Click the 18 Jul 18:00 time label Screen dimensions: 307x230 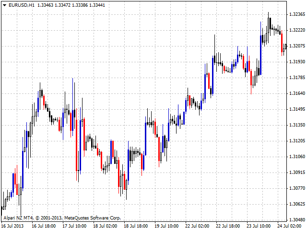click(x=136, y=226)
